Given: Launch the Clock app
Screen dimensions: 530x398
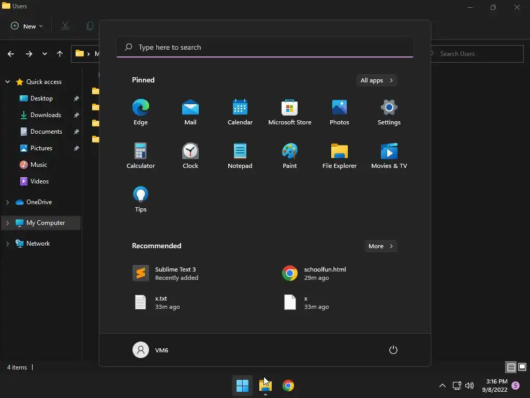Looking at the screenshot, I should (x=190, y=155).
